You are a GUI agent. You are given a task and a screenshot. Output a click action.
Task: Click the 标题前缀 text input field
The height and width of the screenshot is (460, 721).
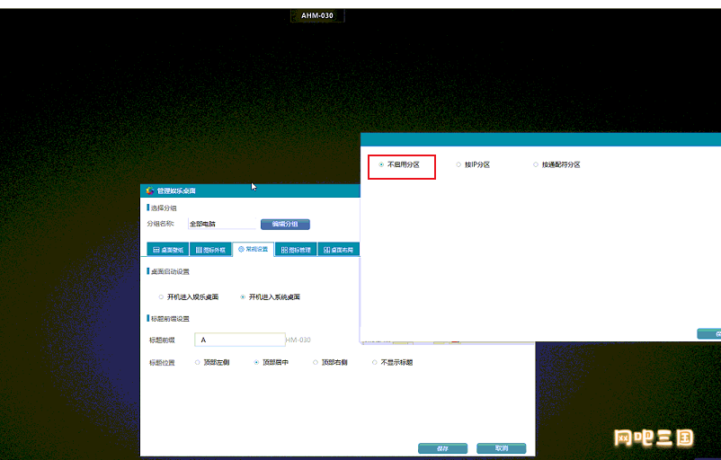click(240, 340)
